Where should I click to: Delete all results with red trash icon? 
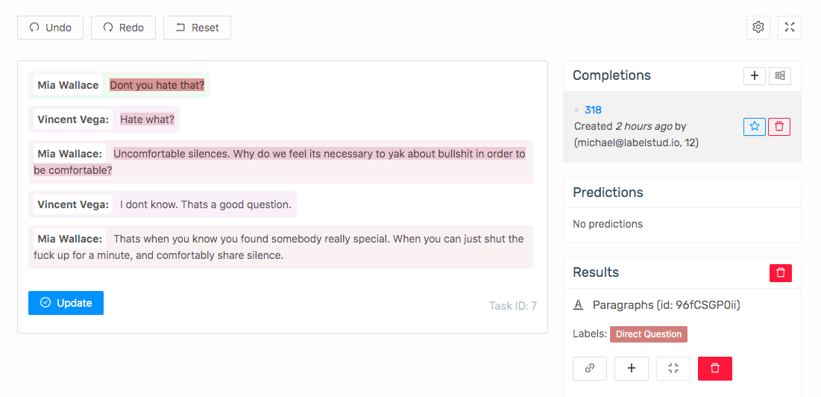pyautogui.click(x=781, y=273)
